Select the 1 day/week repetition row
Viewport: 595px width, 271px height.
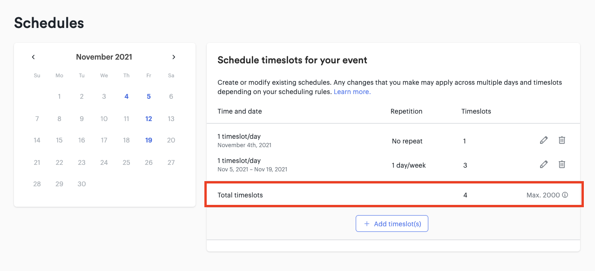393,165
